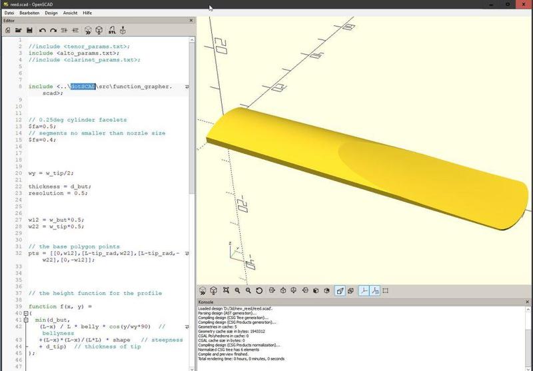533x371 pixels.
Task: Open a file with the folder icon
Action: (18, 31)
